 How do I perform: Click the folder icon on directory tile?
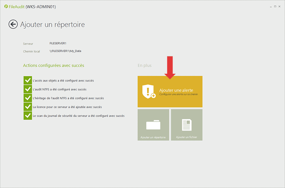click(x=153, y=125)
